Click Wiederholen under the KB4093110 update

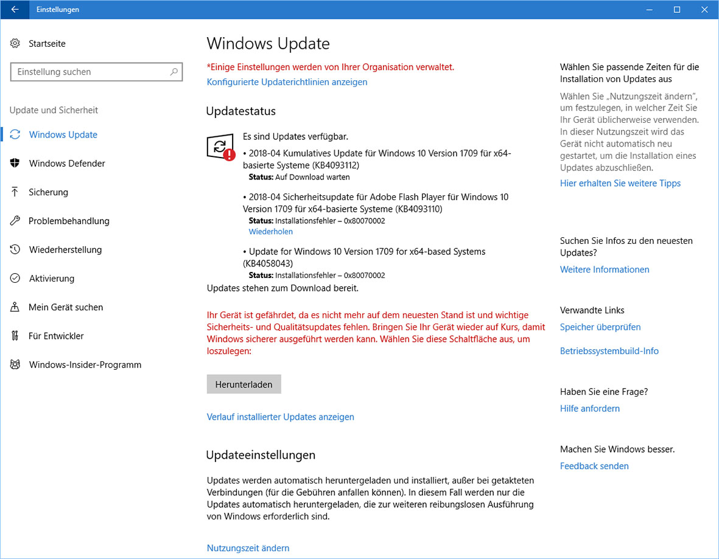pos(270,232)
